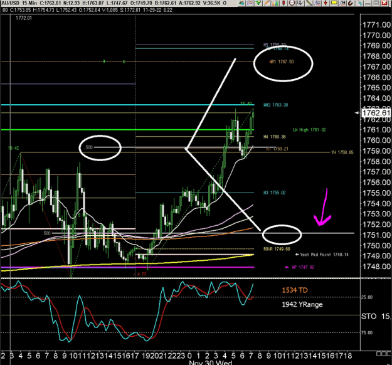392x365 pixels.
Task: Click the stochastic 25.00 level label
Action: pyautogui.click(x=367, y=297)
